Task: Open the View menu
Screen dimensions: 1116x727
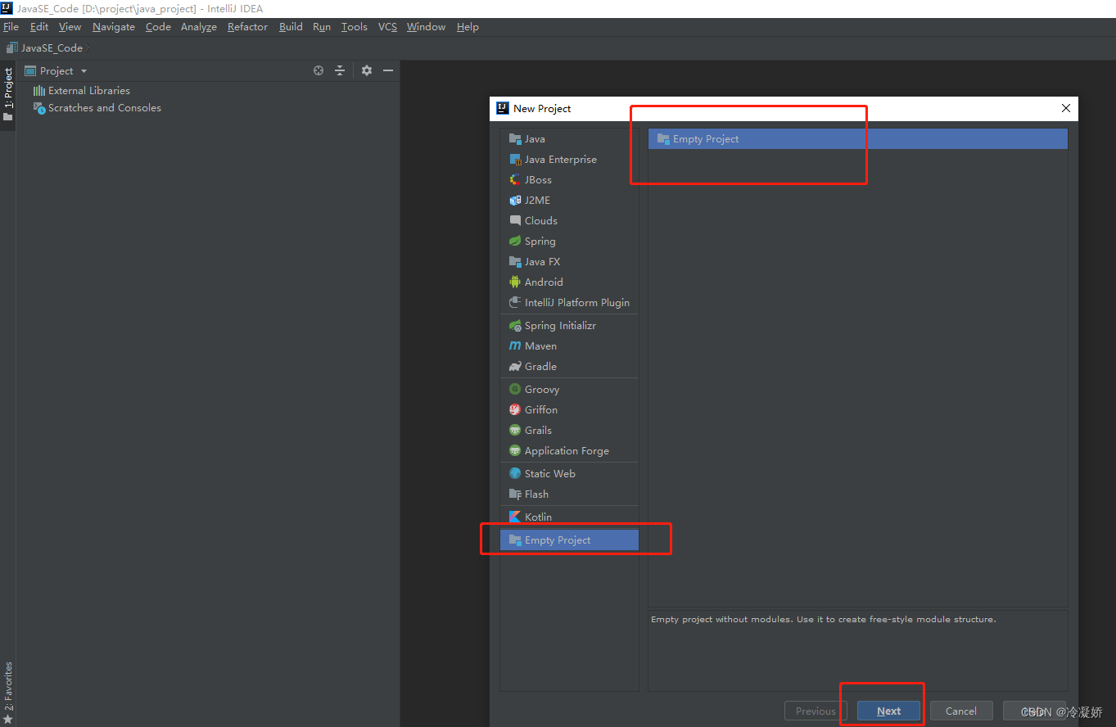Action: pos(70,27)
